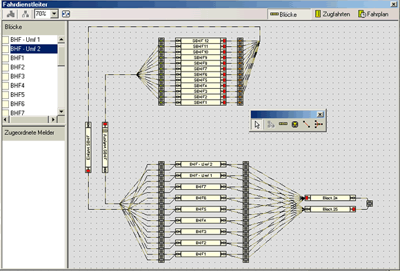Select the BHF - Umf 1 block in diagram

(201, 175)
